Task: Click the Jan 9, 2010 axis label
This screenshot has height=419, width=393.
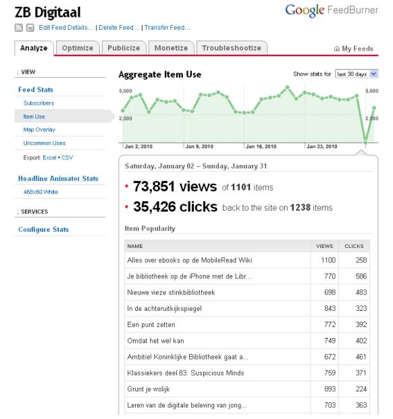Action: click(199, 147)
